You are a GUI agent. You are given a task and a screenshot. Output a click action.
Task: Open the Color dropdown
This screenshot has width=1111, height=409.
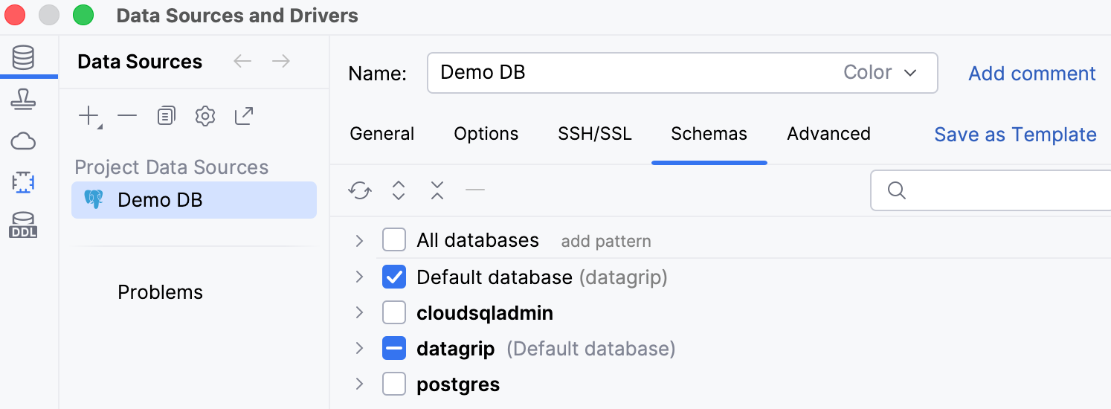[880, 72]
